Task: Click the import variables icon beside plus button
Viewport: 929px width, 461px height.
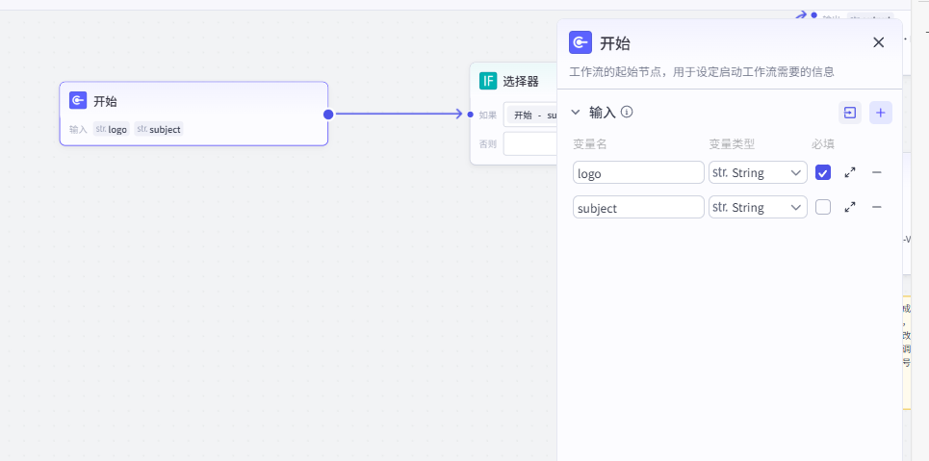Action: 849,113
